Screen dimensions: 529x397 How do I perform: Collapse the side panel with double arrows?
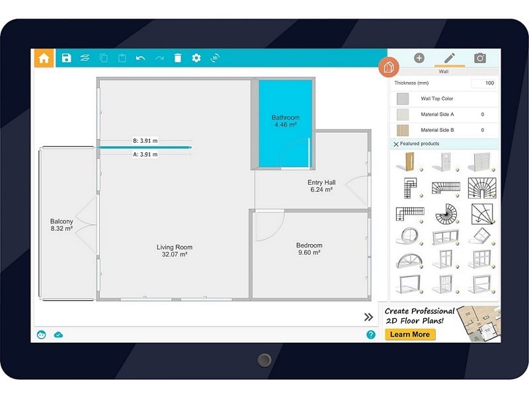368,317
